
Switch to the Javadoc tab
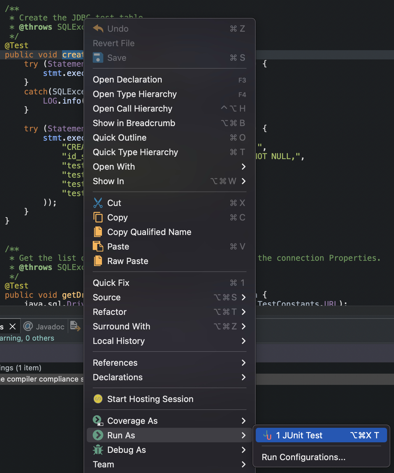(44, 326)
